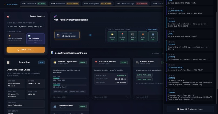Click the Weather Department sun icon
This screenshot has height=114, width=218.
click(x=55, y=62)
